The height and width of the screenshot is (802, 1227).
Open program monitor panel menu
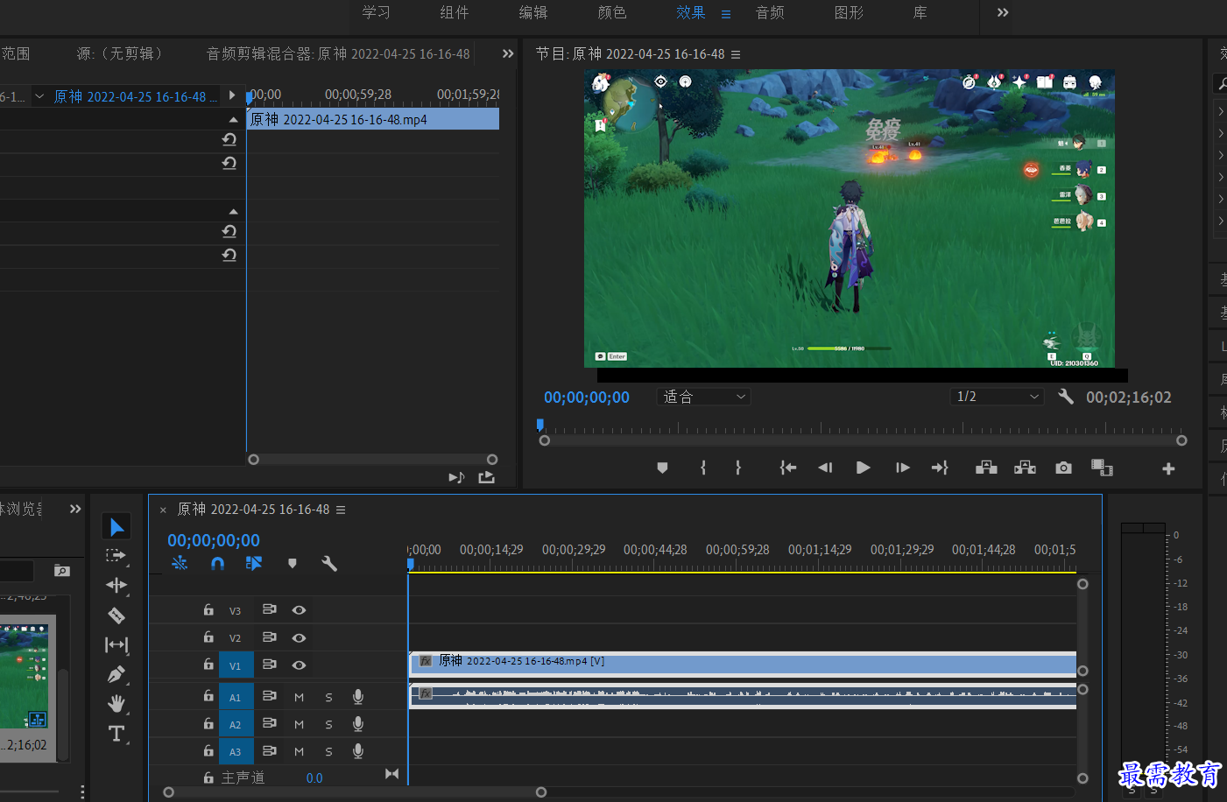pyautogui.click(x=736, y=54)
